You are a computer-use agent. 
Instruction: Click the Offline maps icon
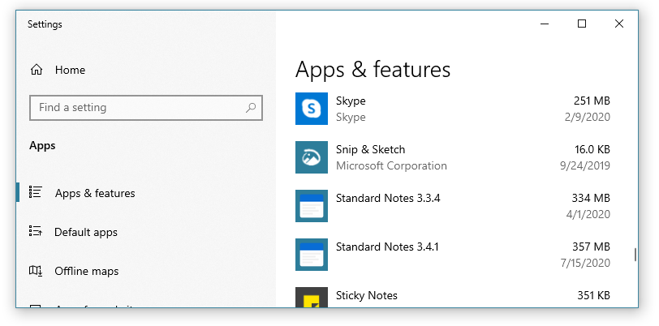pos(36,271)
